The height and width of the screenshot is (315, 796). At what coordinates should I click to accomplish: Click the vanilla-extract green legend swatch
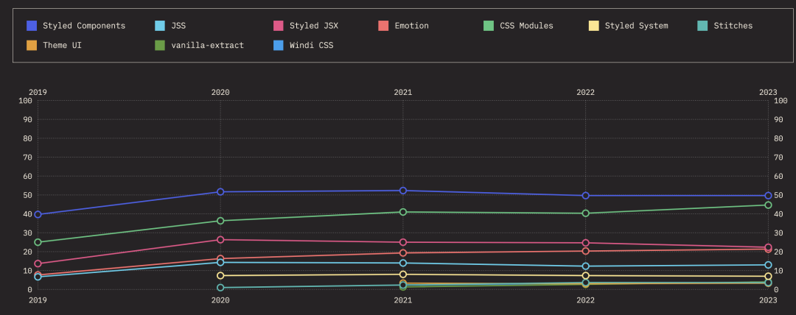[160, 46]
